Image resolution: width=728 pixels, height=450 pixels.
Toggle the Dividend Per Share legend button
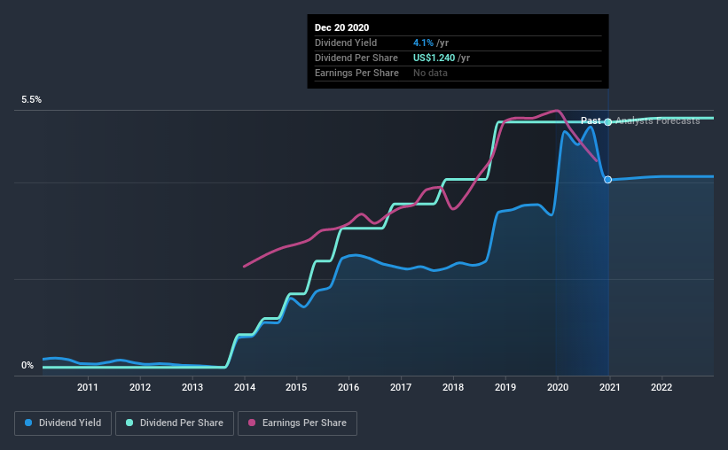click(175, 423)
